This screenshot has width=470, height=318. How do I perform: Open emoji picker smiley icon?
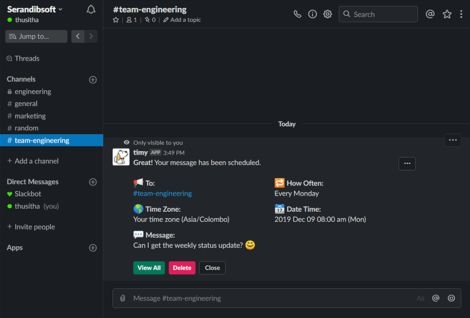[451, 298]
